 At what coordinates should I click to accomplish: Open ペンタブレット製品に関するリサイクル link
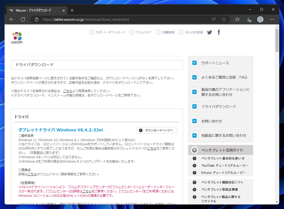221,199
